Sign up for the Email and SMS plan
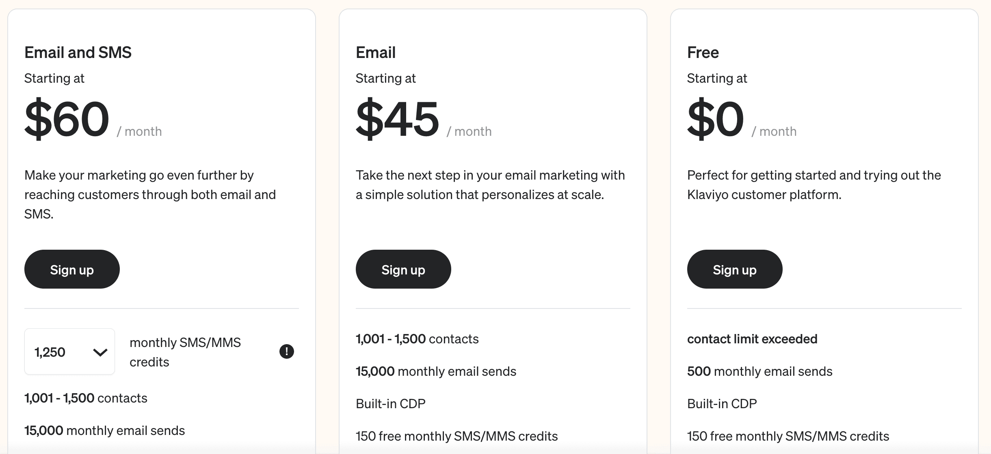This screenshot has height=454, width=991. (72, 269)
